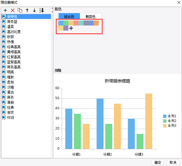The height and width of the screenshot is (166, 182).
Task: Click the yellow color swatch
Action: (61, 28)
